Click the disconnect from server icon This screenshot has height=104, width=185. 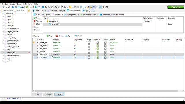point(9,7)
